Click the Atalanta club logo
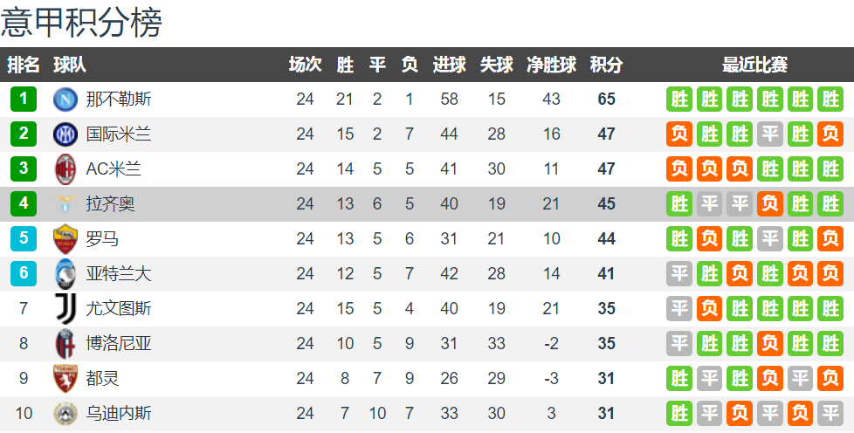The height and width of the screenshot is (433, 854). coord(65,273)
